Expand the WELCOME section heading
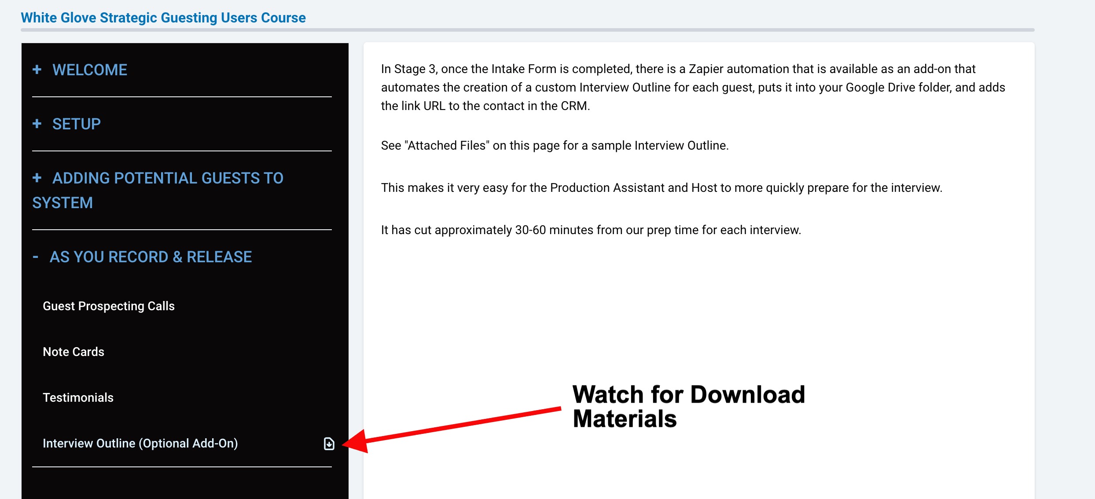This screenshot has width=1095, height=499. click(x=90, y=70)
